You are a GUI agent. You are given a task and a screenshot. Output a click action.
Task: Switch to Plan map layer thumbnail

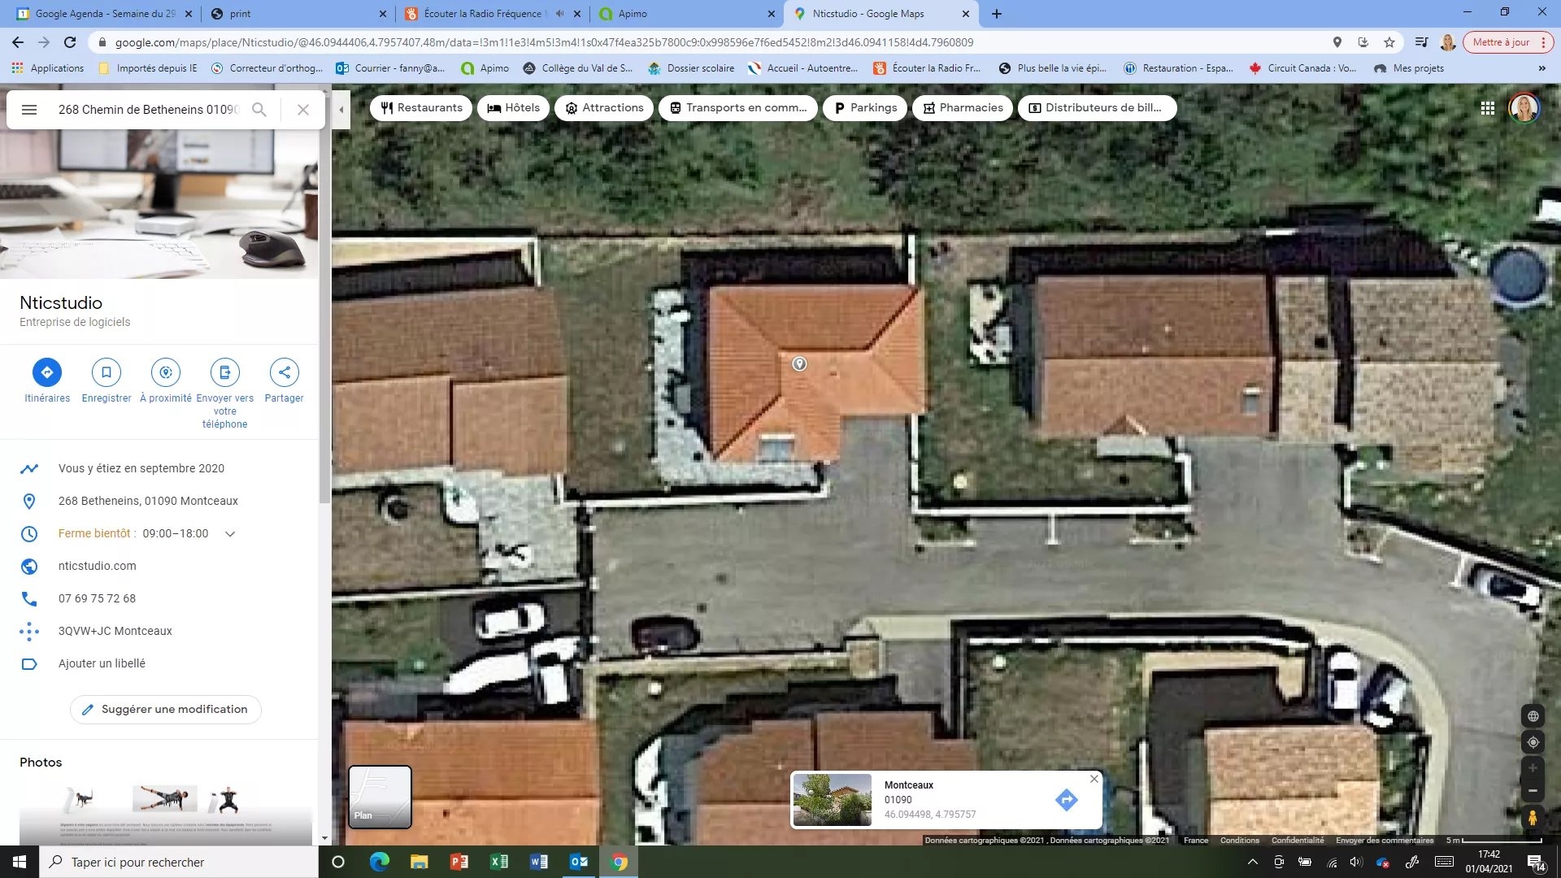380,797
